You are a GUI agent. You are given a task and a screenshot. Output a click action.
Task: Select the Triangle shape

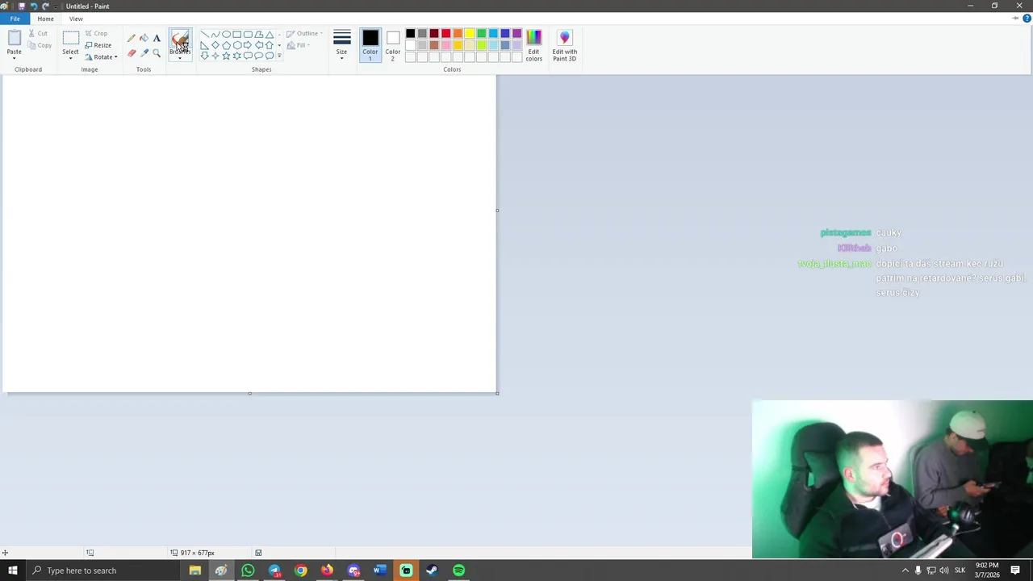[270, 35]
